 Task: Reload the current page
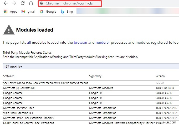[23, 3]
